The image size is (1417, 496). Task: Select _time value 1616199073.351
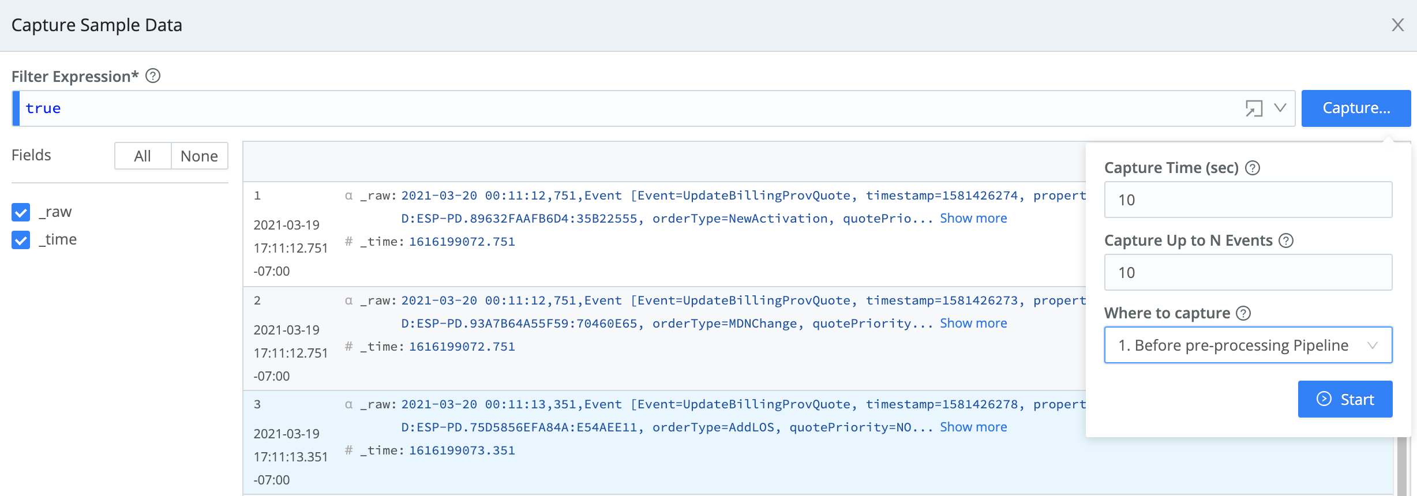(462, 450)
